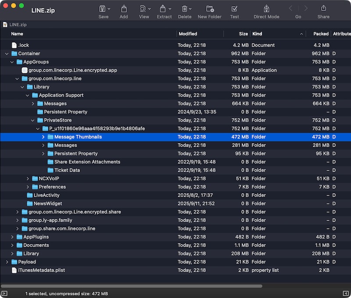Click the Share Extension Attachments folder icon
The width and height of the screenshot is (351, 298).
[x=50, y=162]
